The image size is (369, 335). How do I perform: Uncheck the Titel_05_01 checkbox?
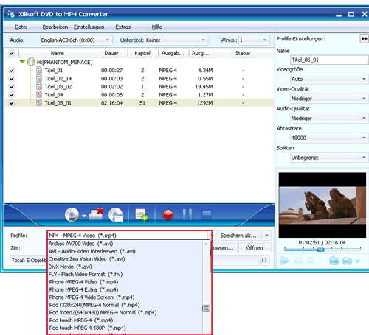coord(12,103)
